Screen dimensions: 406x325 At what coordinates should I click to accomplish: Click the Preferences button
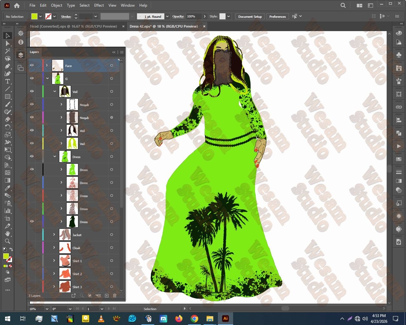278,17
